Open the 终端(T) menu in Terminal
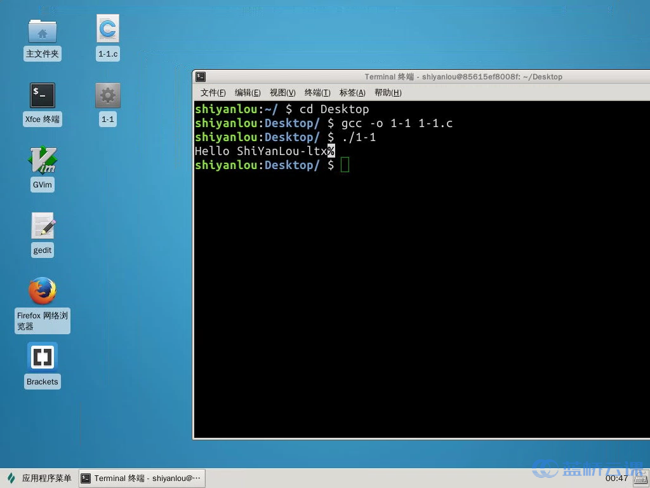The width and height of the screenshot is (650, 488). pyautogui.click(x=317, y=93)
